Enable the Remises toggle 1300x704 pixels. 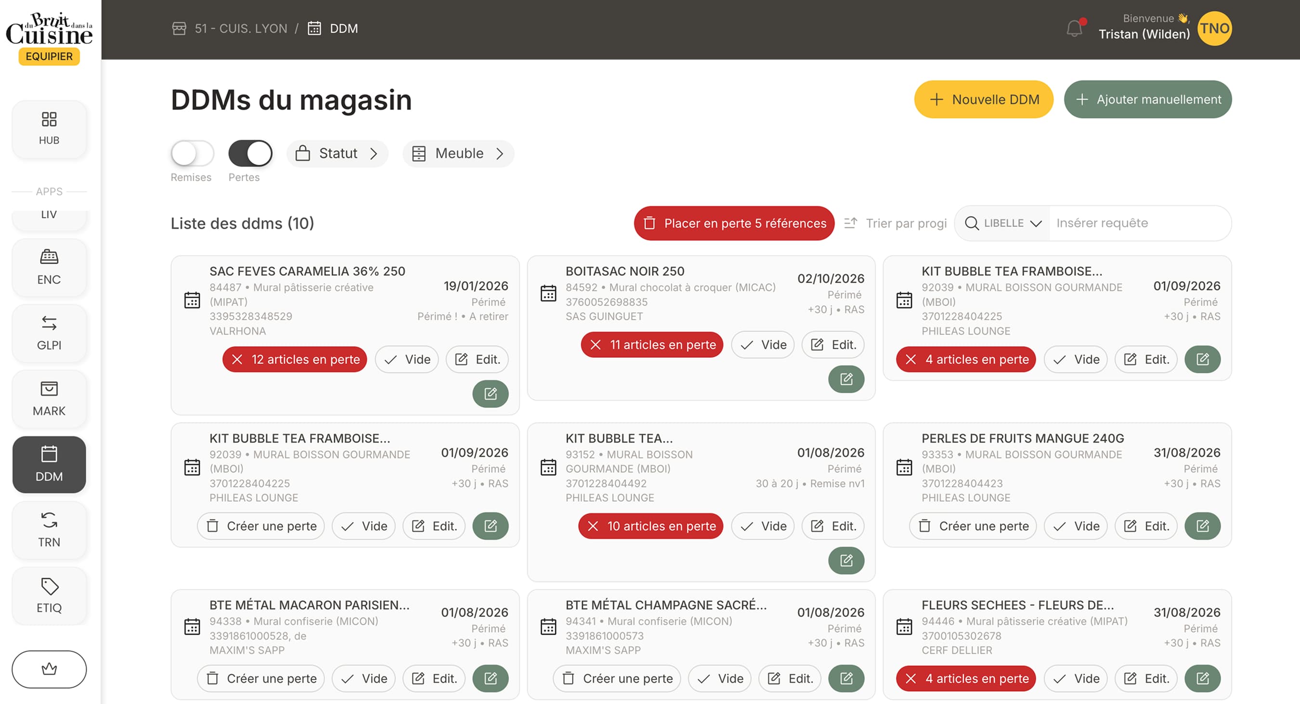192,153
